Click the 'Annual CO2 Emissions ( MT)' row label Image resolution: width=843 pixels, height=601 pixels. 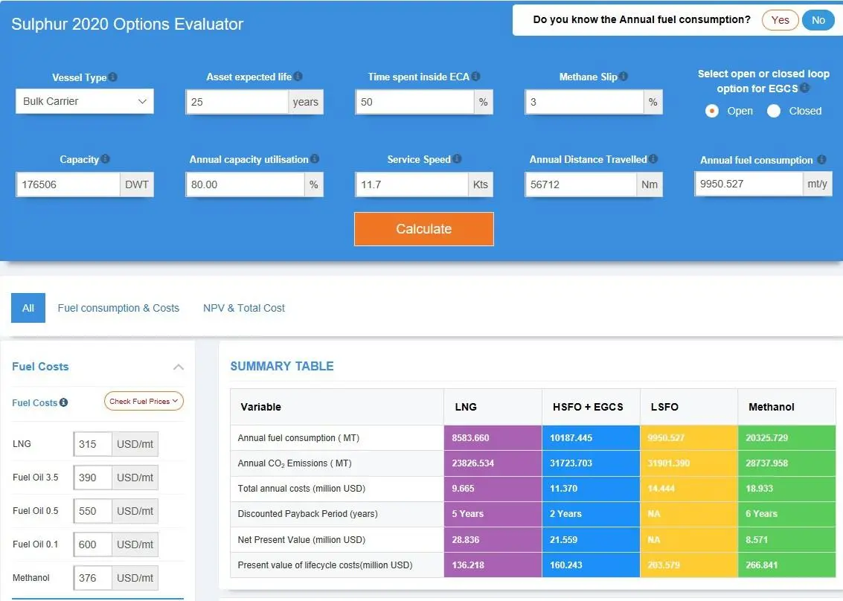click(x=295, y=463)
